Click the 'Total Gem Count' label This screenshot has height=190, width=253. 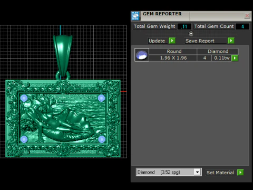click(214, 26)
